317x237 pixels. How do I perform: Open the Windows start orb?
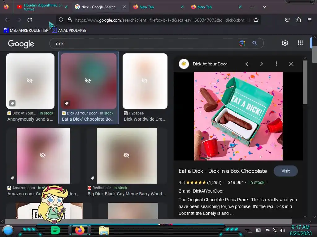[8, 231]
